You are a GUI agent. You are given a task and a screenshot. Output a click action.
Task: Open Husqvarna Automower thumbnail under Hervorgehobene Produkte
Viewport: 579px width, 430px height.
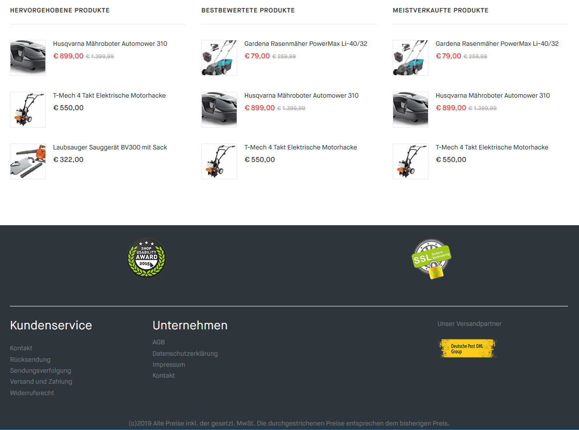point(28,58)
